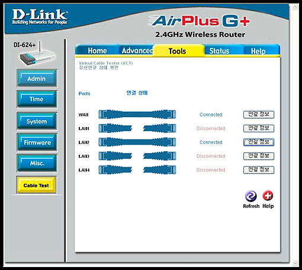Click the Refresh swirl icon

click(250, 196)
